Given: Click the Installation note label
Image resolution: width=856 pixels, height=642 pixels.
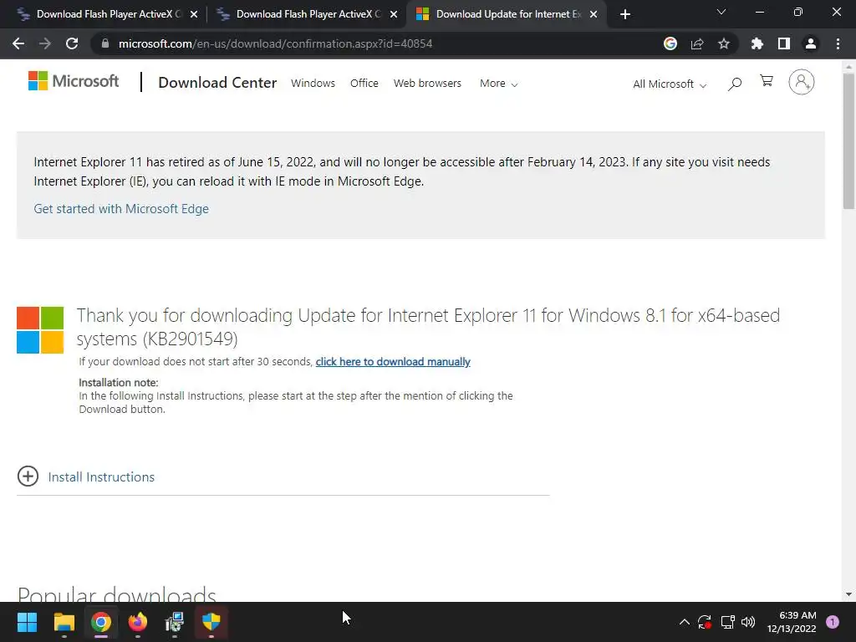Looking at the screenshot, I should pos(119,383).
